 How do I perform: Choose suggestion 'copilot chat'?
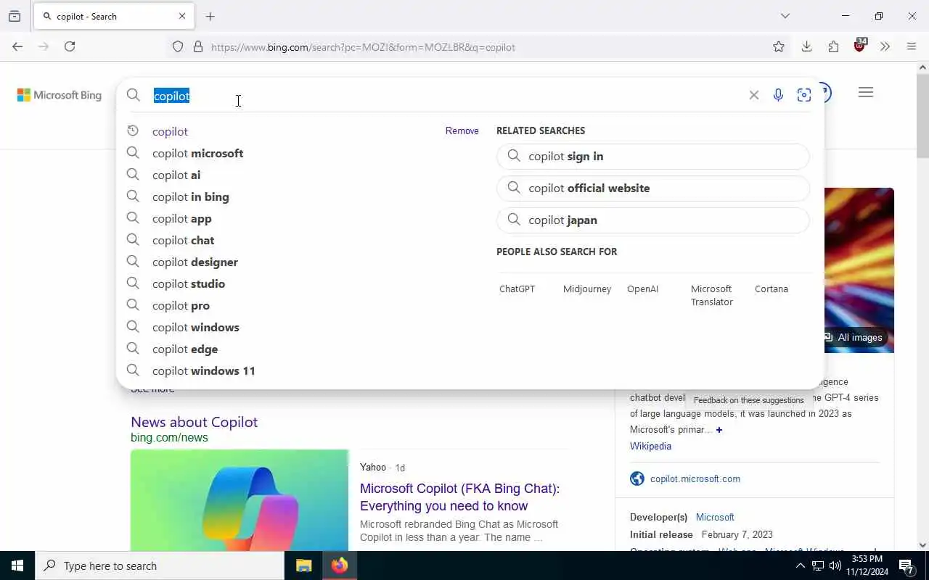(183, 240)
